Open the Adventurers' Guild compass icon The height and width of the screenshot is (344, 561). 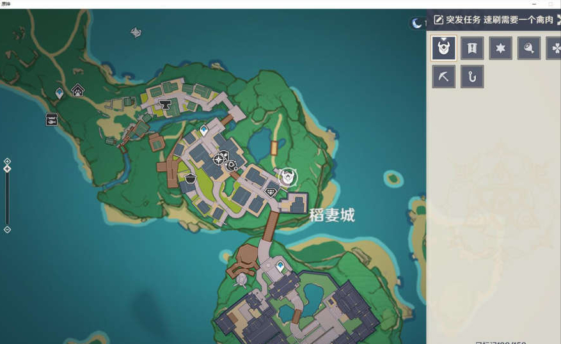[219, 159]
